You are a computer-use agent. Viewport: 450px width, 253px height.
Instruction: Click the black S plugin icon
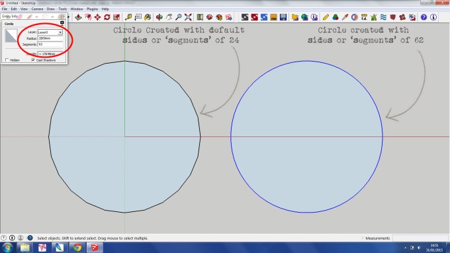[x=244, y=17]
